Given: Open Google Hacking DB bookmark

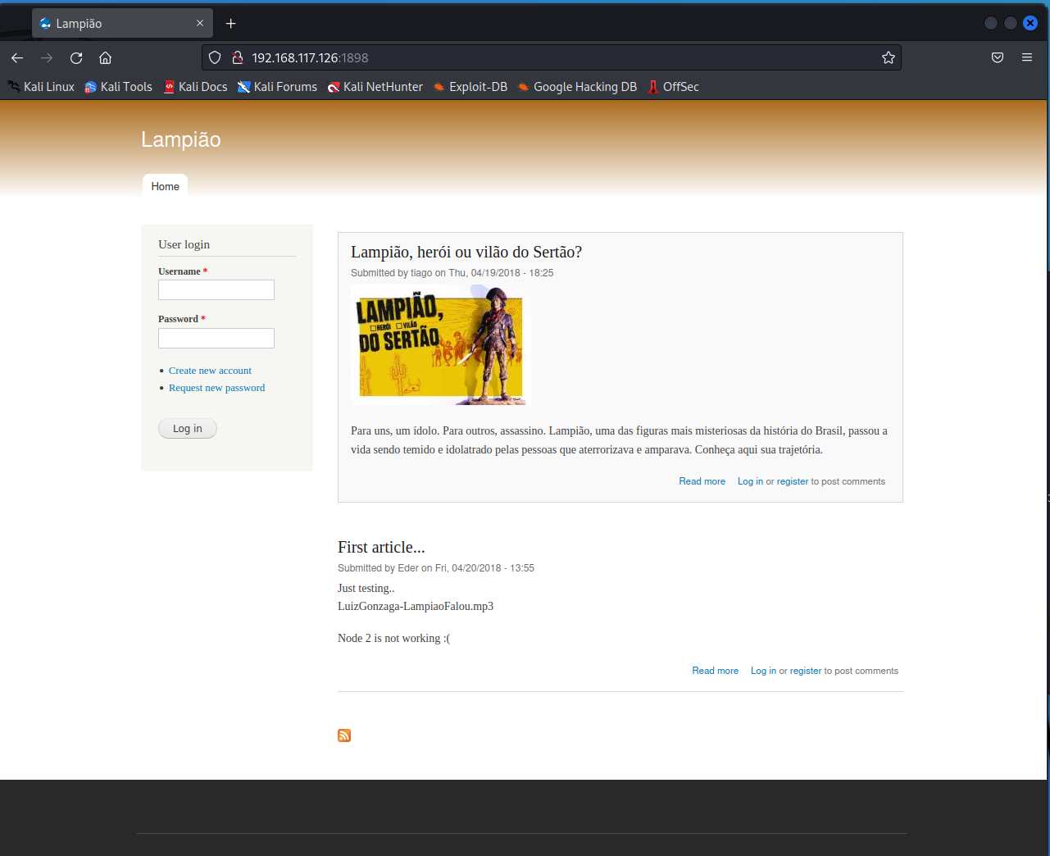Looking at the screenshot, I should (x=577, y=87).
